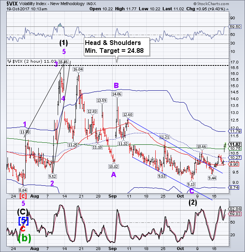245x252 pixels.
Task: Select the purple wave C label near 9.13
Action: pyautogui.click(x=192, y=191)
